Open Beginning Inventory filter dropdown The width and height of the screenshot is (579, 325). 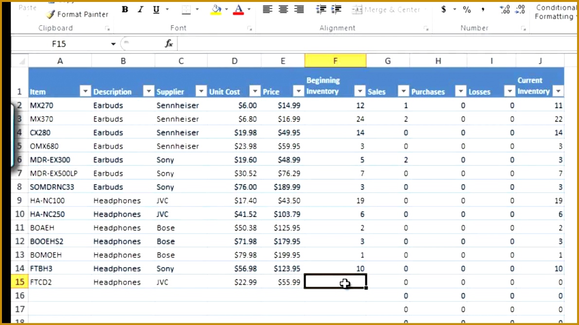[x=360, y=91]
